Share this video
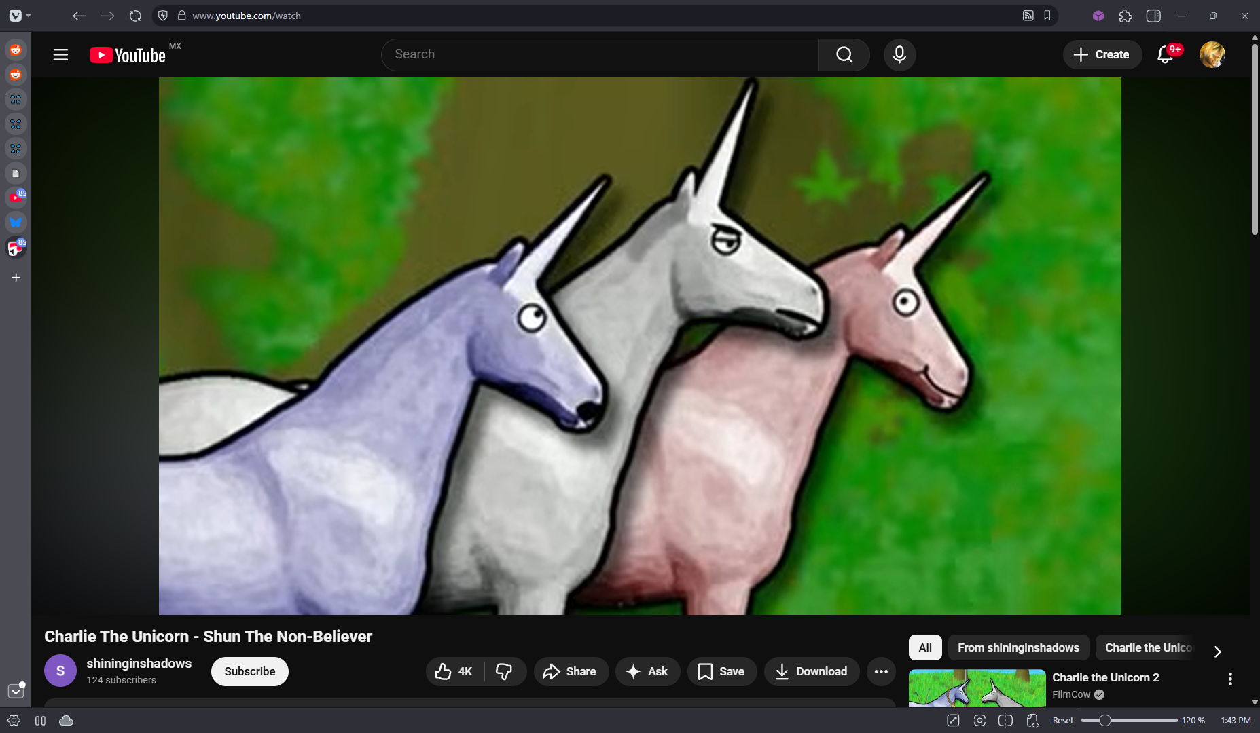Image resolution: width=1260 pixels, height=733 pixels. (x=571, y=671)
